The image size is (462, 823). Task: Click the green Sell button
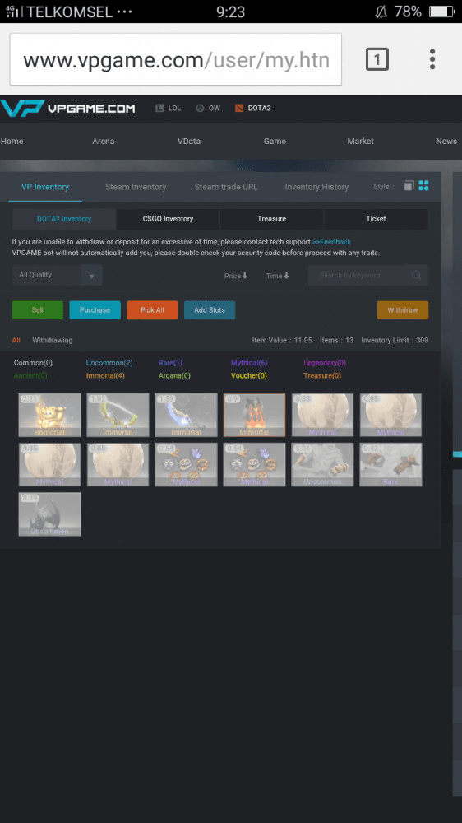(x=38, y=310)
